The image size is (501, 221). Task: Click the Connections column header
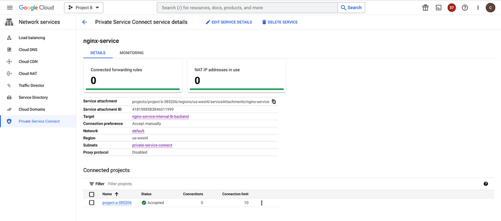pyautogui.click(x=193, y=194)
